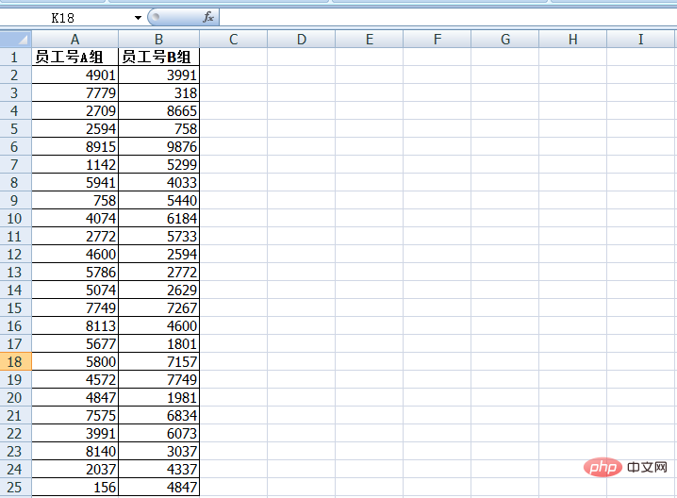Click cell containing 2709
The height and width of the screenshot is (498, 677).
pyautogui.click(x=75, y=110)
